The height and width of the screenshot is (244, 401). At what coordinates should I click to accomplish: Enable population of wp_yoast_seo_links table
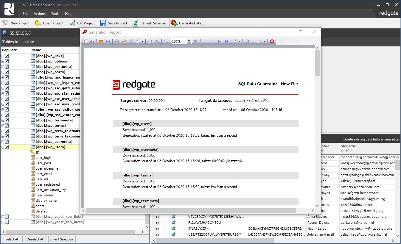click(x=7, y=216)
